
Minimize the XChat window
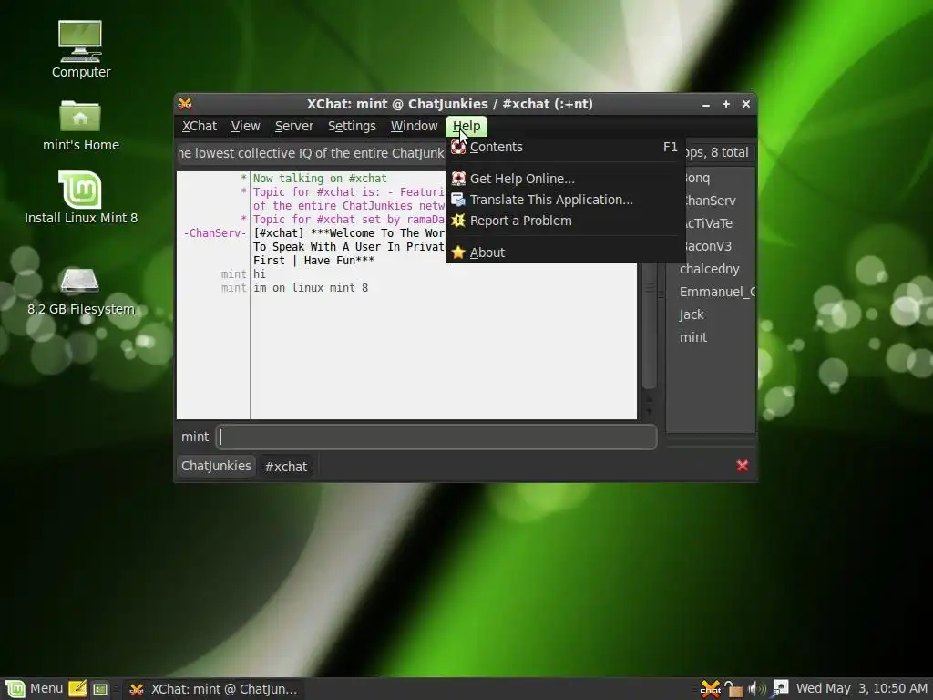point(706,104)
